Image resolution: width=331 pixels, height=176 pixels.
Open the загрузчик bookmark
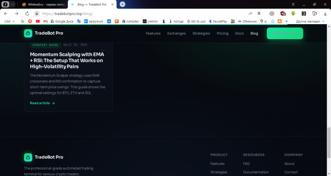click(94, 21)
